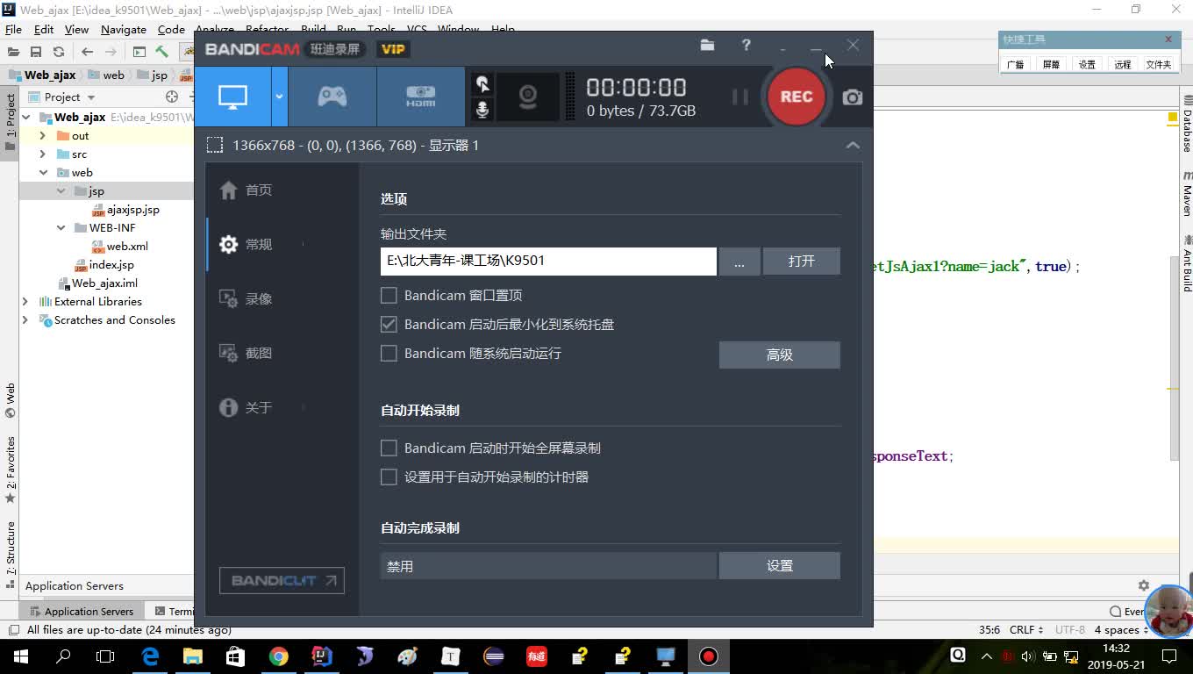The width and height of the screenshot is (1193, 674).
Task: Expand the src folder in project tree
Action: [42, 154]
